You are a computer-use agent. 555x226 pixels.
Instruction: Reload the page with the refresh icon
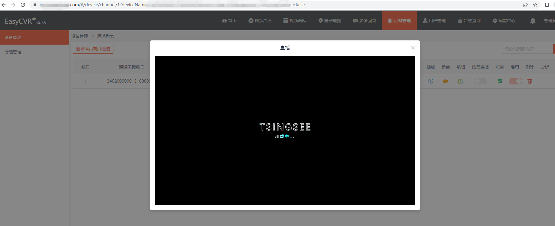23,5
